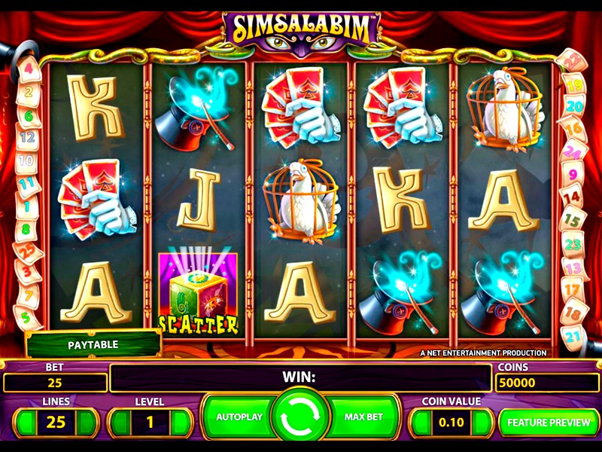Click the caged dove in the middle reel
Viewport: 602px width, 452px height.
coord(300,202)
